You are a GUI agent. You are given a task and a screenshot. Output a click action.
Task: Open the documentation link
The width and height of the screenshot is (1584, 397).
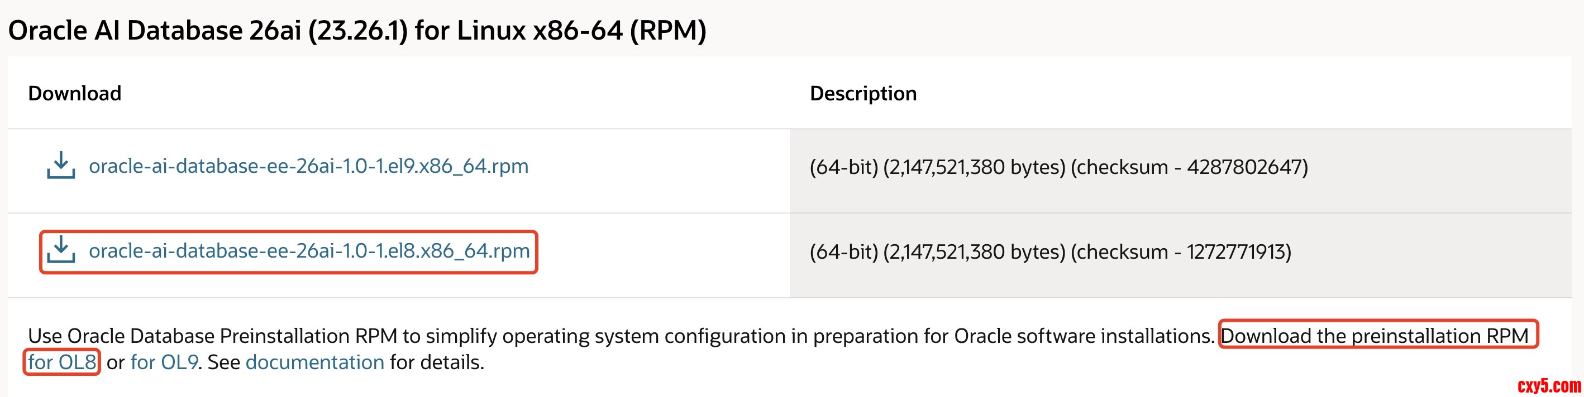pos(314,362)
